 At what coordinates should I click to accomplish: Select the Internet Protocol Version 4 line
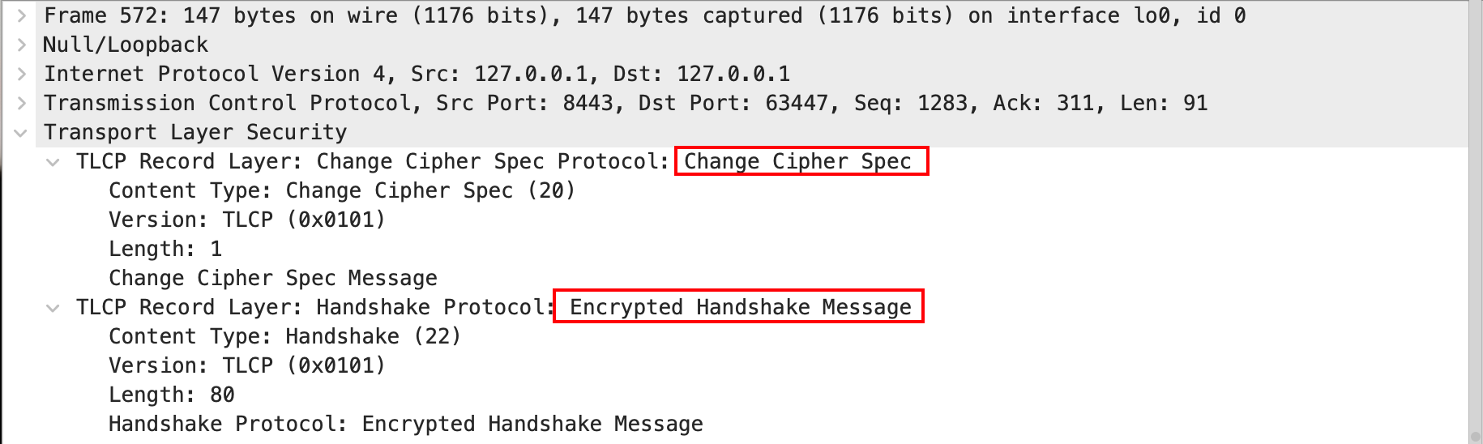(417, 74)
